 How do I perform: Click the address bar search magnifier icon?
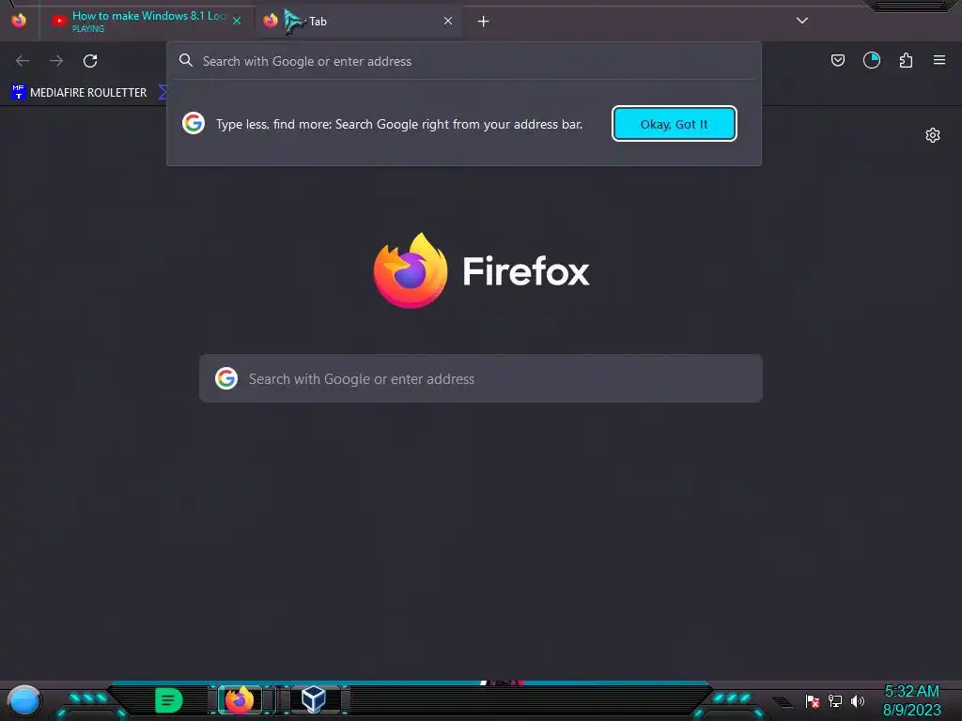(186, 60)
